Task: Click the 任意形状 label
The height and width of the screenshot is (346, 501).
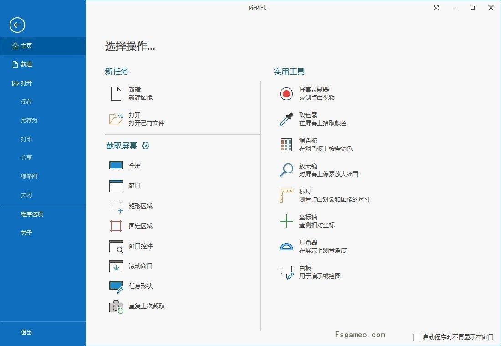Action: coord(141,286)
